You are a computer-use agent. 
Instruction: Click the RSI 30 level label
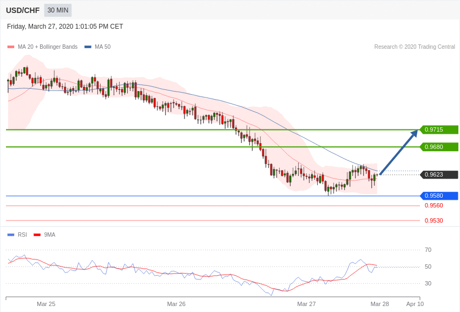(x=428, y=283)
